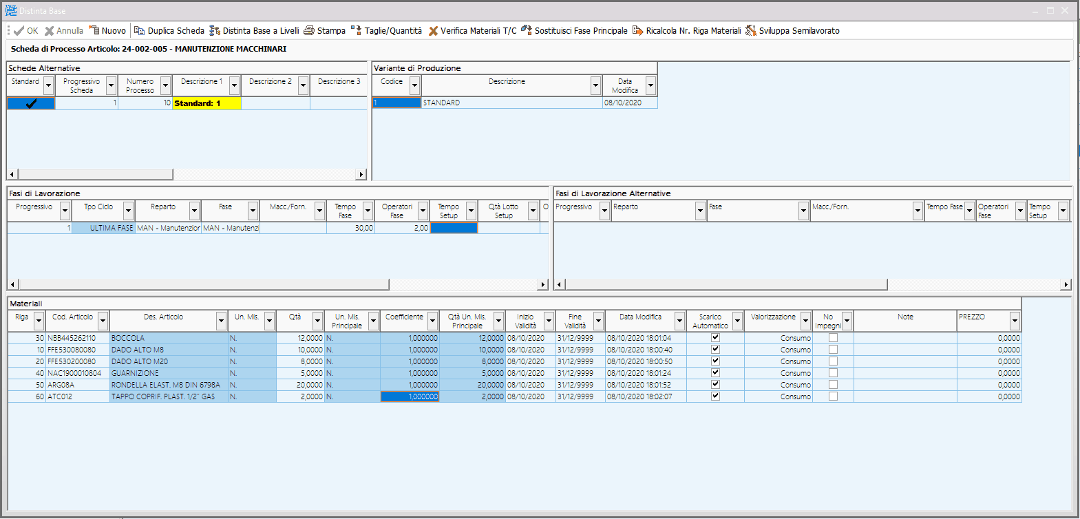Check No Impegni for TAPPO COPRIF. row
The height and width of the screenshot is (519, 1080).
pos(833,396)
